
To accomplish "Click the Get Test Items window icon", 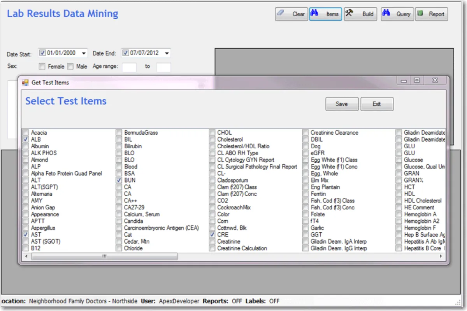I will pos(25,83).
